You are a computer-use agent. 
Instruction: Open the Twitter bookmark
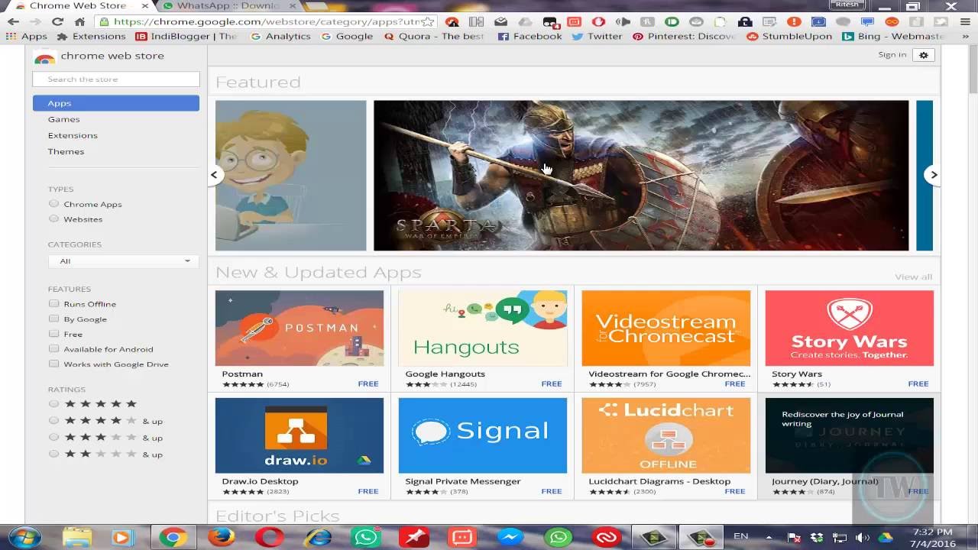[x=597, y=36]
